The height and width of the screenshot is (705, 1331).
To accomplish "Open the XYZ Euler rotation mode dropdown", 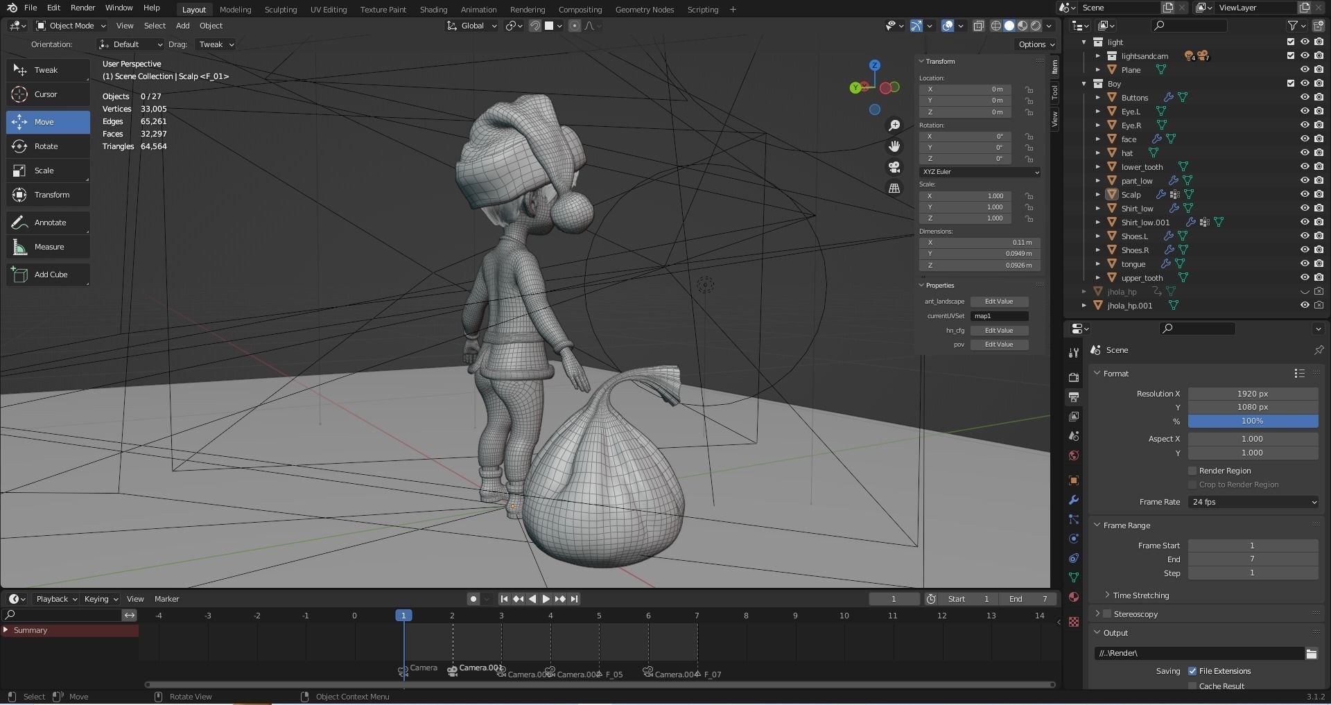I will pyautogui.click(x=980, y=172).
